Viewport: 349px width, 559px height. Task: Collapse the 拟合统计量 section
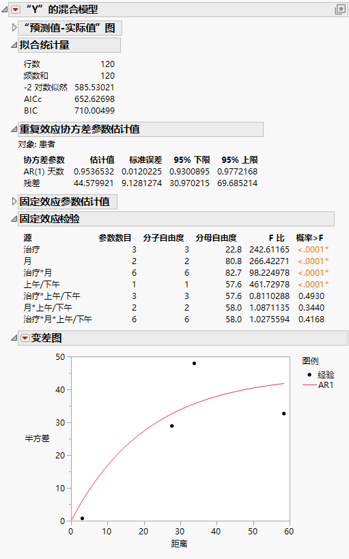tap(14, 45)
